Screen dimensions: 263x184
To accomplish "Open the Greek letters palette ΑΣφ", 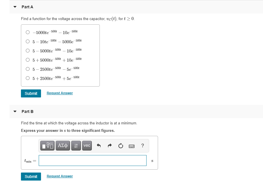I will (x=63, y=146).
